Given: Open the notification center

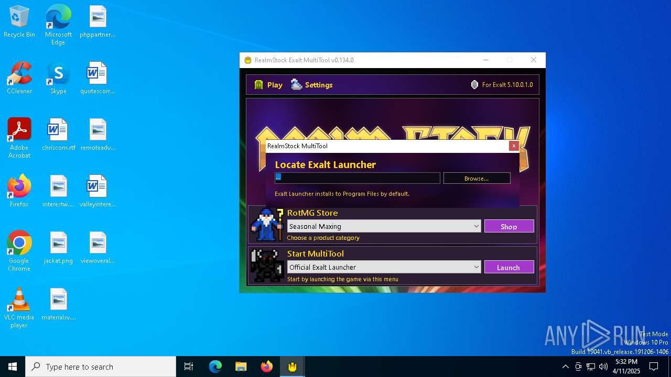Looking at the screenshot, I should click(654, 367).
